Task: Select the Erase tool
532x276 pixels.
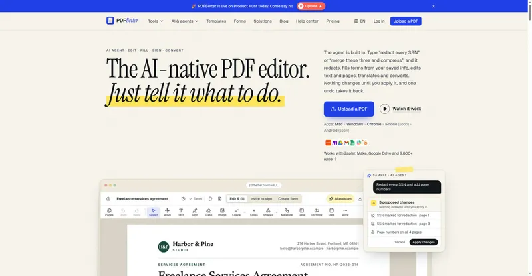Action: tap(208, 212)
